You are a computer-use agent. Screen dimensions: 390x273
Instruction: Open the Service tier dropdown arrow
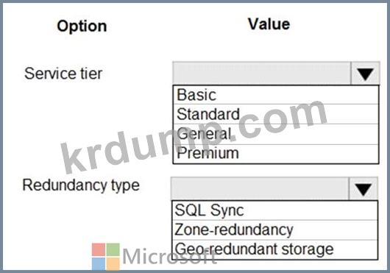(365, 74)
